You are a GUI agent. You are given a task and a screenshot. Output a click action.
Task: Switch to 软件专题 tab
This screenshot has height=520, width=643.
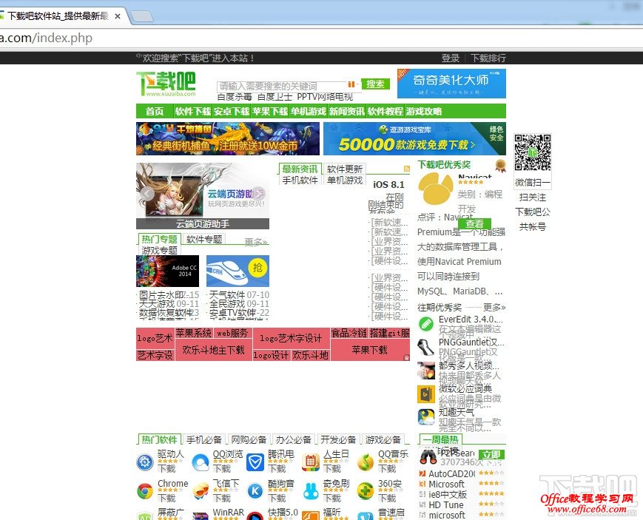pyautogui.click(x=204, y=239)
